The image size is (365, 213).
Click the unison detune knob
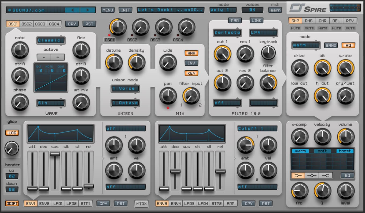[114, 62]
